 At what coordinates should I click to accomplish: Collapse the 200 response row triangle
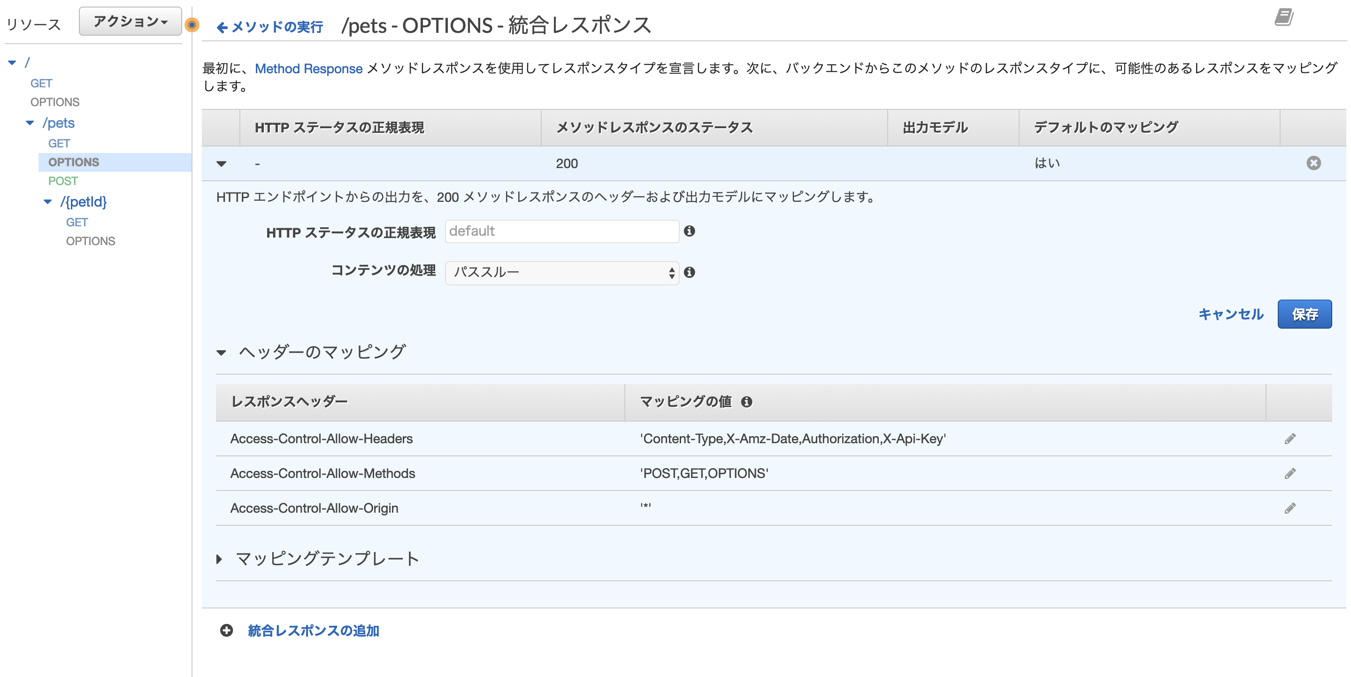pyautogui.click(x=222, y=163)
